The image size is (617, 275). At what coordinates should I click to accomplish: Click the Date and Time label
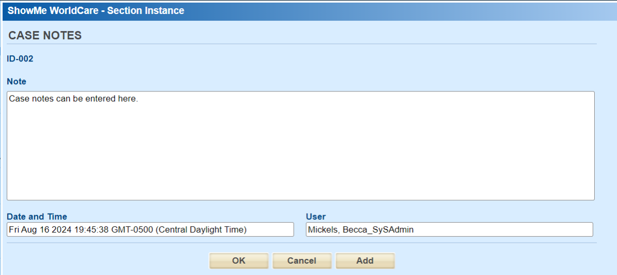point(37,217)
